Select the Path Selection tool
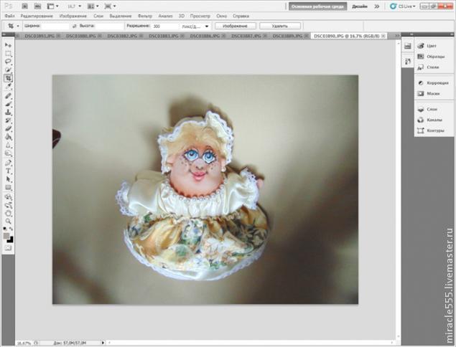 click(8, 179)
